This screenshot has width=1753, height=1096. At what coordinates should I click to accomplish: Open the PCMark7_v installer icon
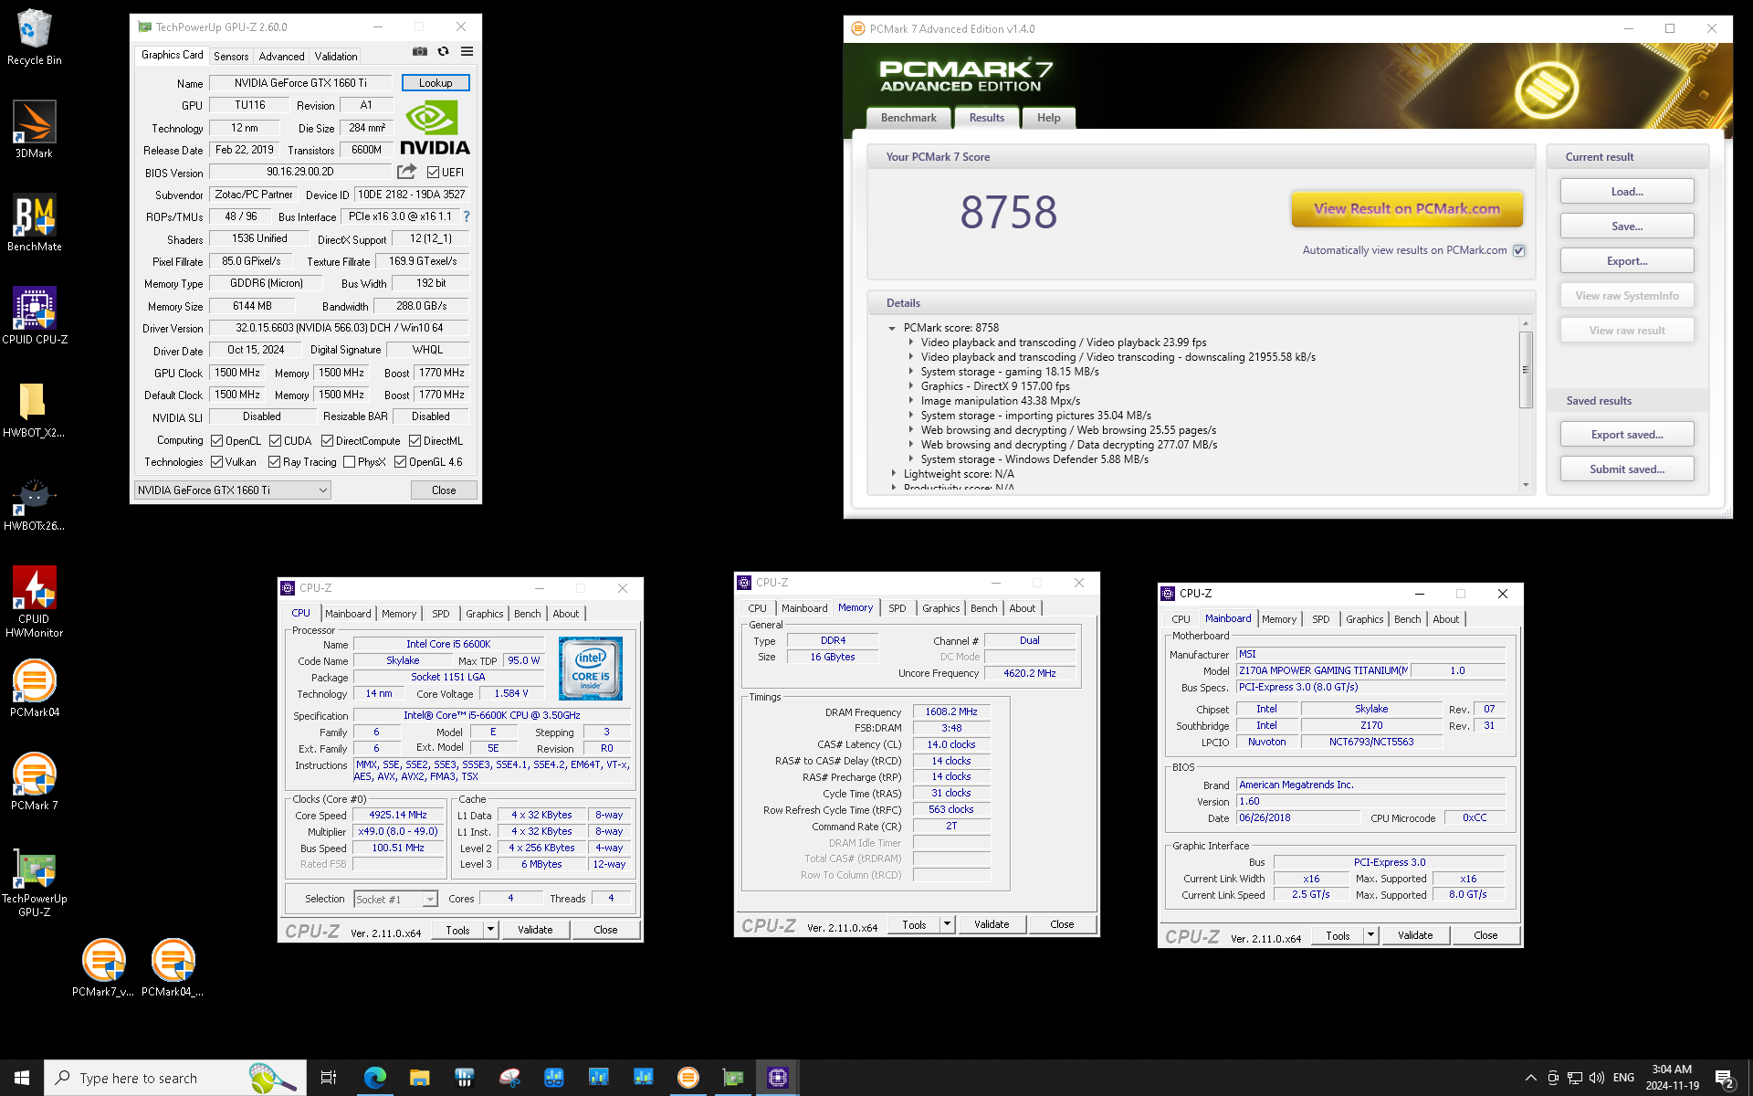pos(103,967)
